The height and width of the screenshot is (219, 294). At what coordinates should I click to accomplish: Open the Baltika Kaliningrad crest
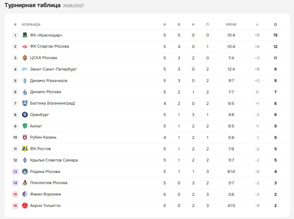[x=25, y=103]
